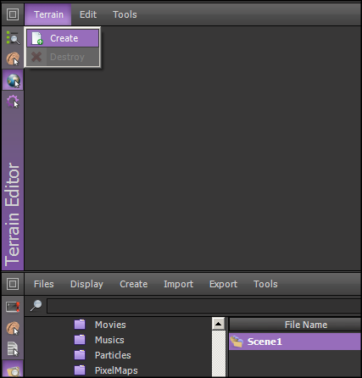Click the document plus icon beside Create
362x378 pixels.
(x=37, y=38)
